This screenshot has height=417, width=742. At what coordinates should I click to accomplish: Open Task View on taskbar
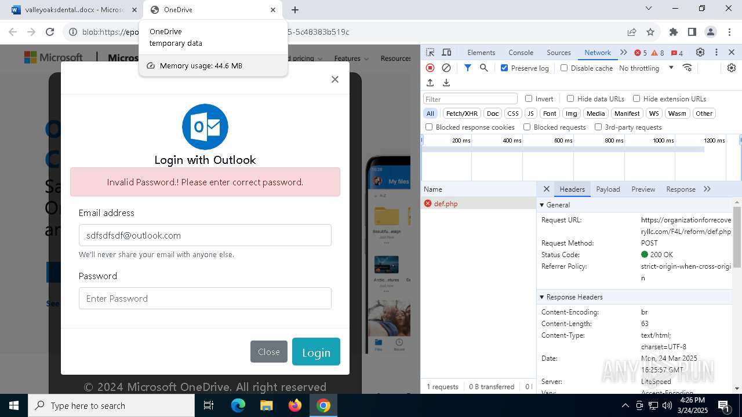point(209,405)
